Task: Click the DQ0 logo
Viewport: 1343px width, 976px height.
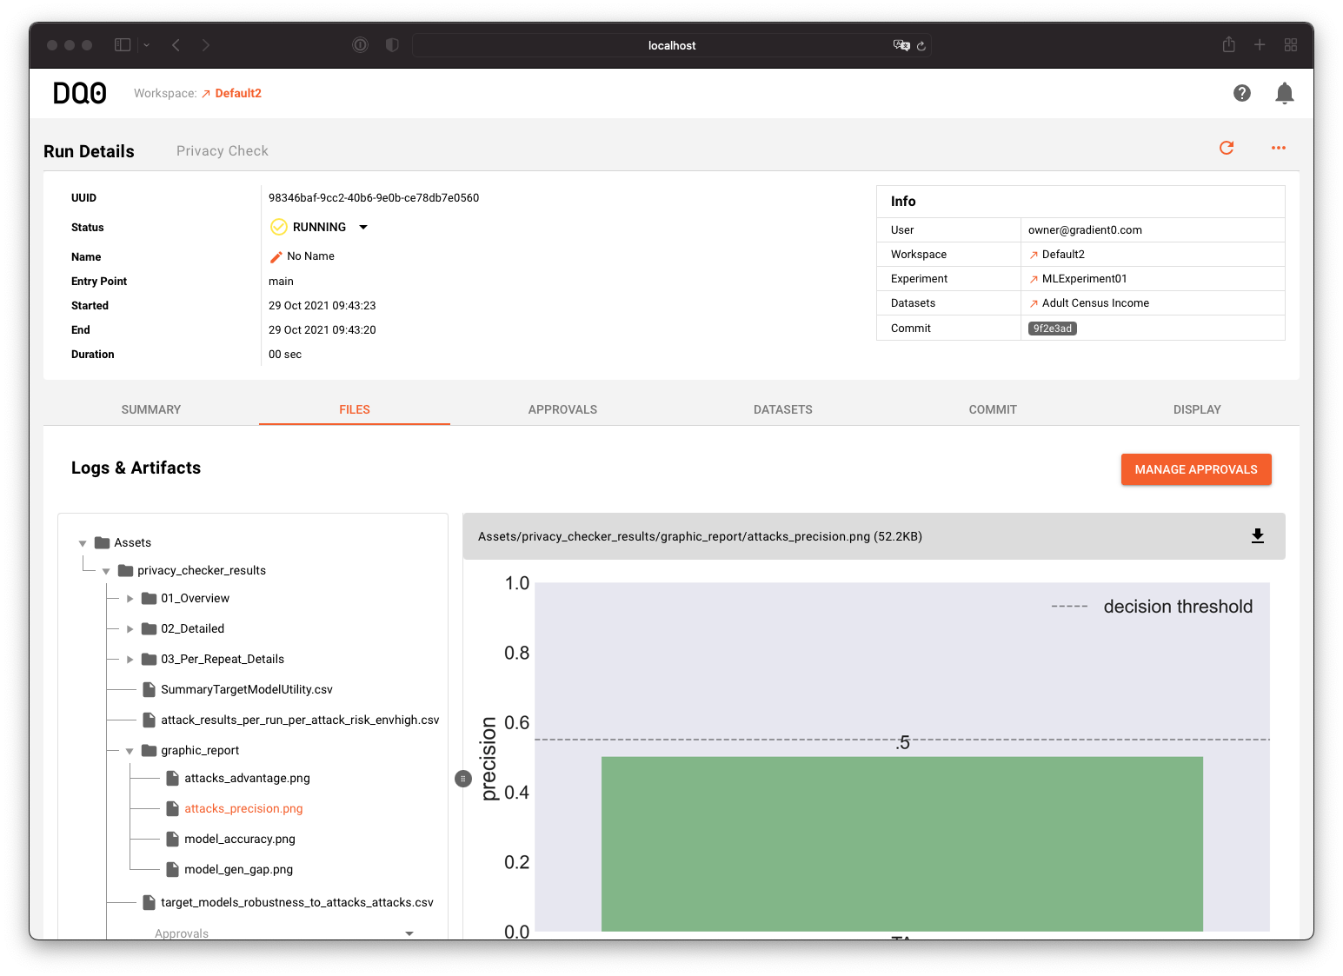Action: (80, 93)
